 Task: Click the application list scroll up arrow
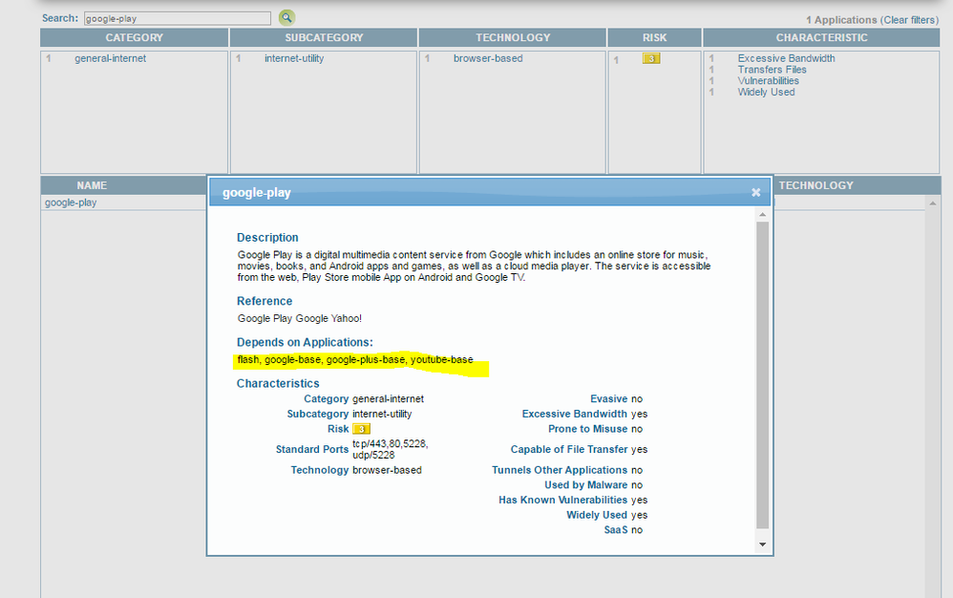(932, 203)
